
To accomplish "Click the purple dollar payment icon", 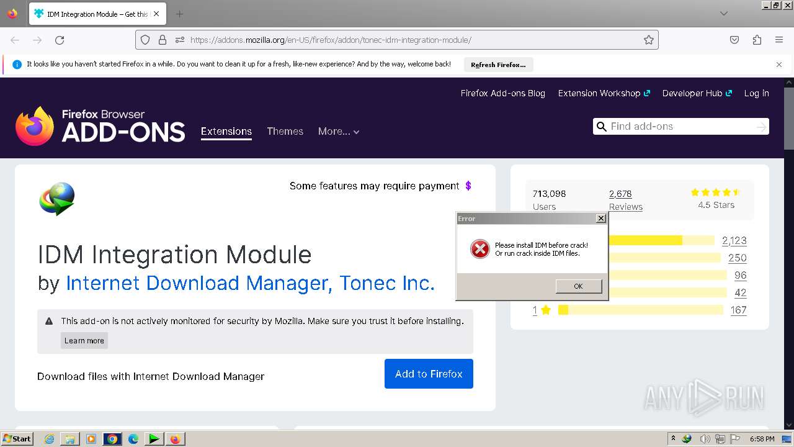I will tap(468, 186).
